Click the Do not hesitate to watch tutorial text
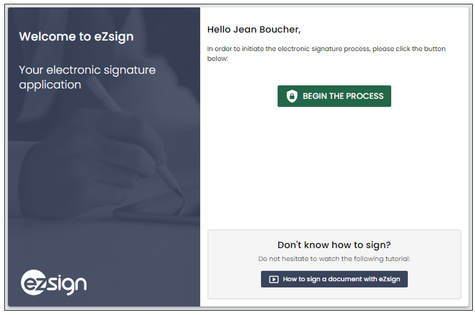This screenshot has height=315, width=475. pyautogui.click(x=334, y=259)
